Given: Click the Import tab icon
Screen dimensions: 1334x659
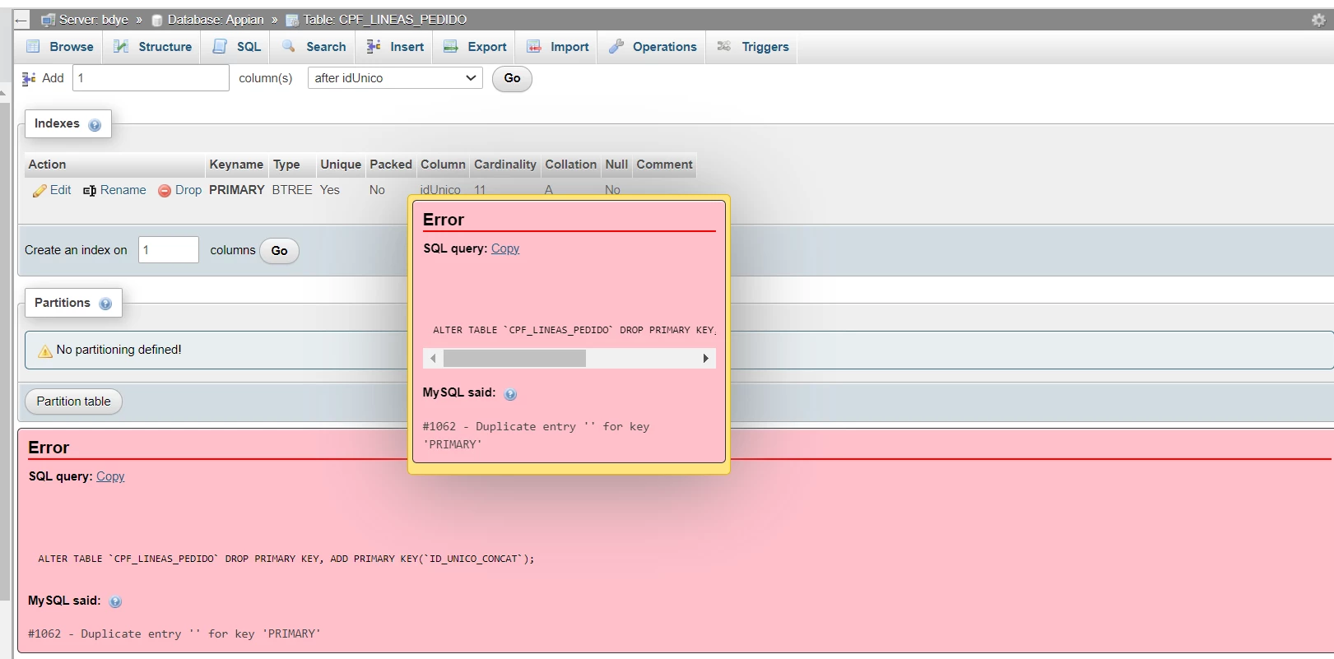Looking at the screenshot, I should [x=534, y=47].
